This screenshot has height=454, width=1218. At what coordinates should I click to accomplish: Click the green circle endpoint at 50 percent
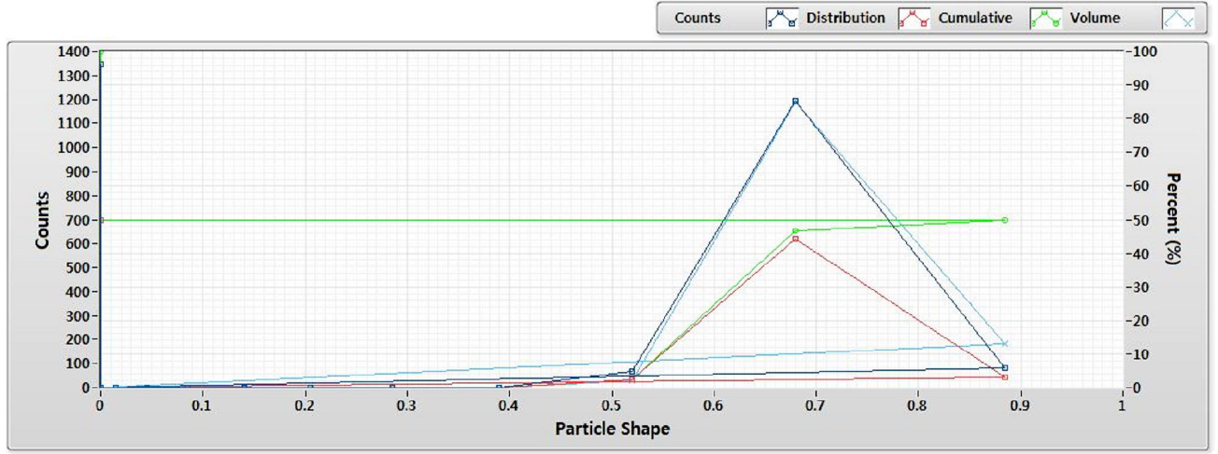point(1005,220)
